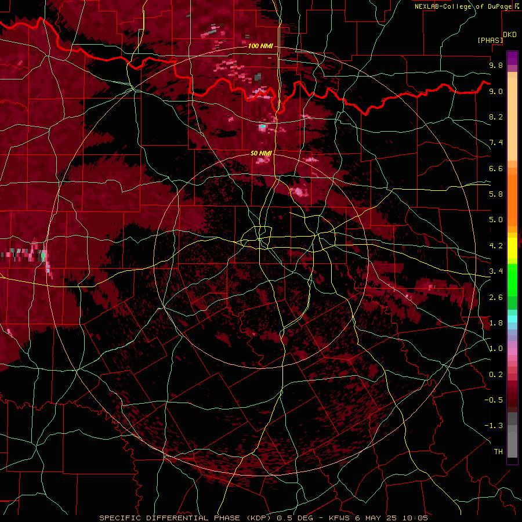Pick the gray segment of the color bar
The width and height of the screenshot is (522, 522).
pos(512,436)
